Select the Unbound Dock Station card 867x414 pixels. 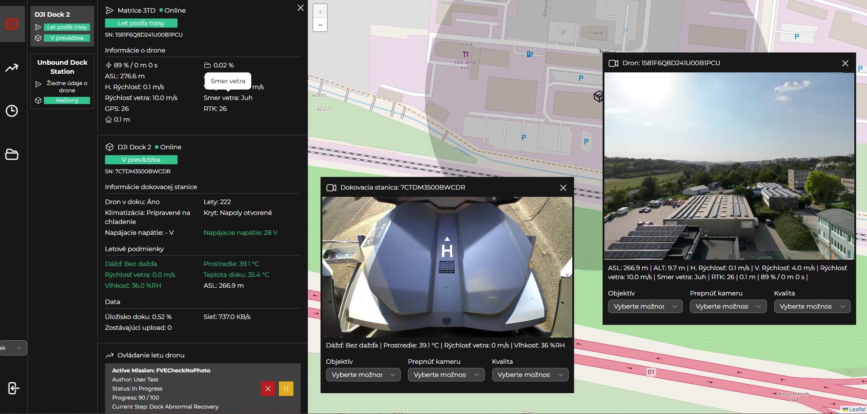coord(62,81)
